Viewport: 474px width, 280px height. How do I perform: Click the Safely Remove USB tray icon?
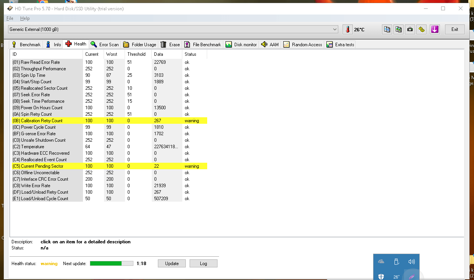396,262
